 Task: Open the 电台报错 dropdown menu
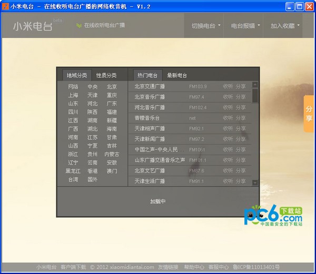pyautogui.click(x=243, y=26)
